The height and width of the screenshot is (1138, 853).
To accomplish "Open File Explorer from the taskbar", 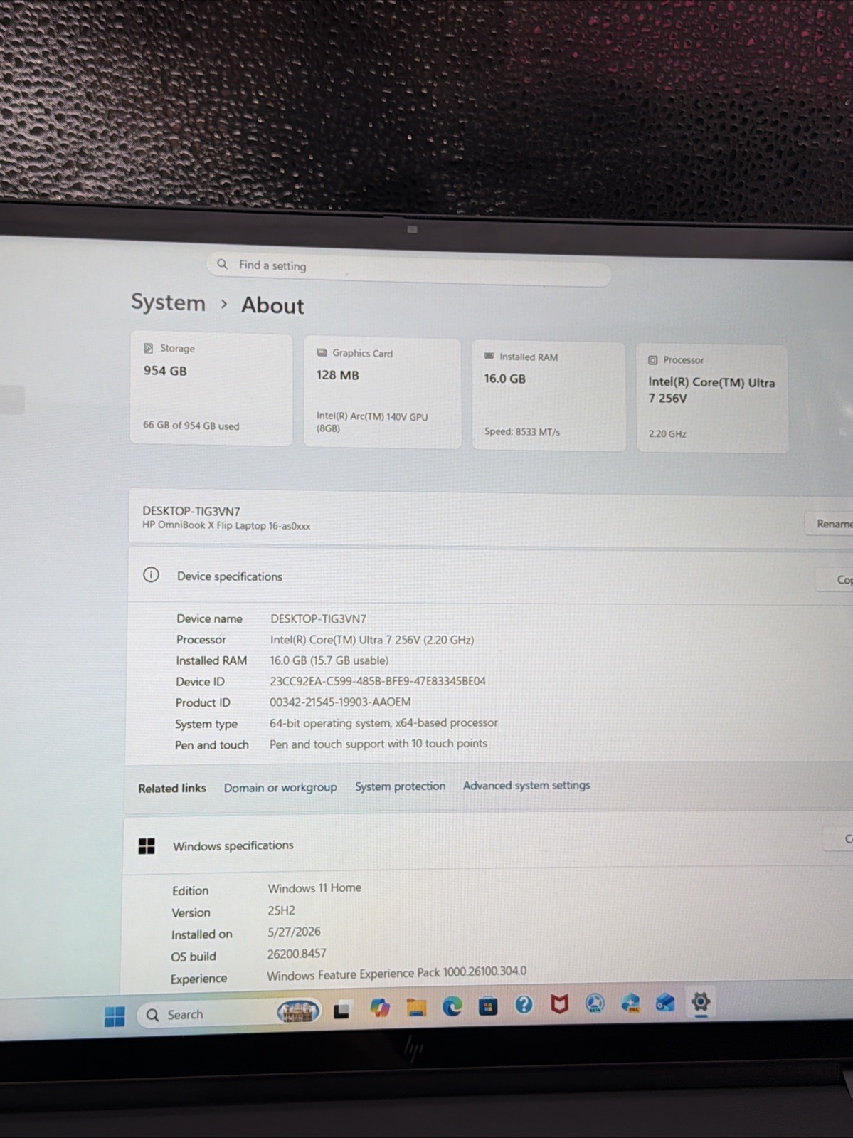I will tap(416, 1007).
